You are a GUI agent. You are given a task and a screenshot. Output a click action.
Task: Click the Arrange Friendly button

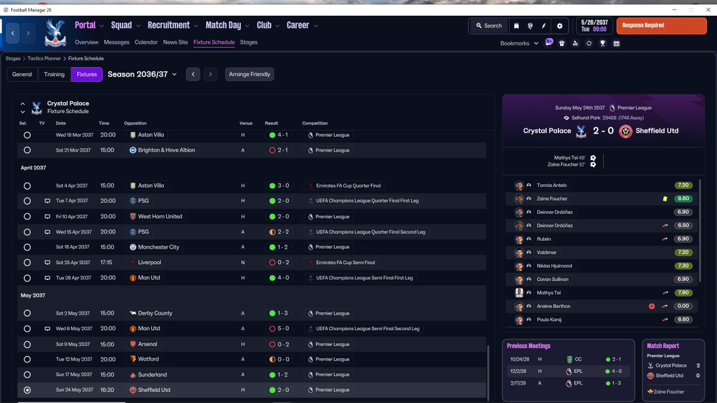click(250, 74)
